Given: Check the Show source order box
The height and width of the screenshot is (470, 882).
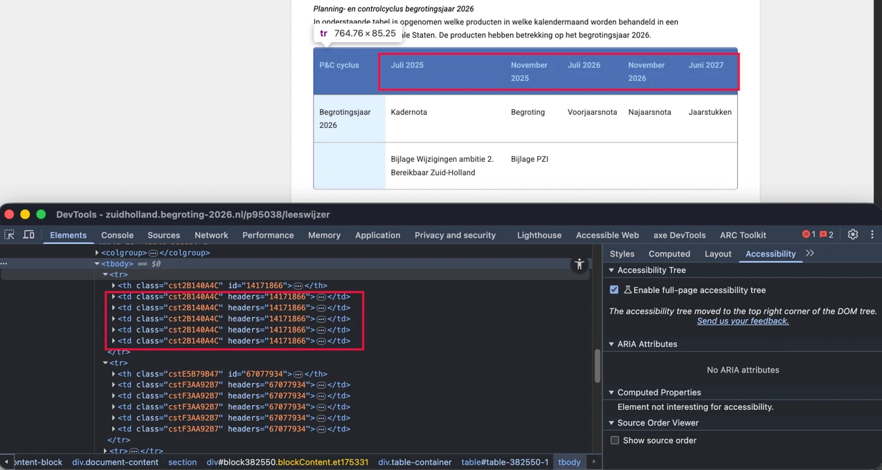Looking at the screenshot, I should coord(614,440).
